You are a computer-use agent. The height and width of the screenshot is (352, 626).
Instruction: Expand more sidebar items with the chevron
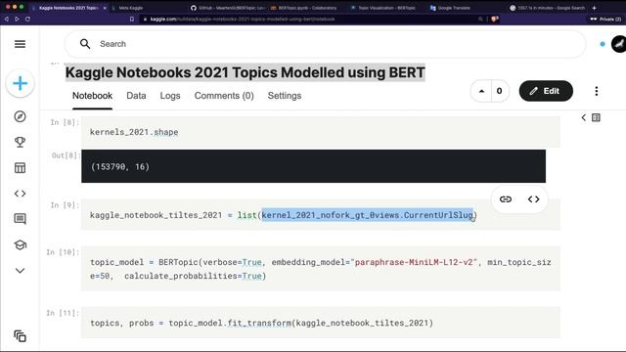[20, 271]
